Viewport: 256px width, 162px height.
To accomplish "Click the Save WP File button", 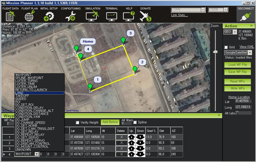I will (x=237, y=72).
